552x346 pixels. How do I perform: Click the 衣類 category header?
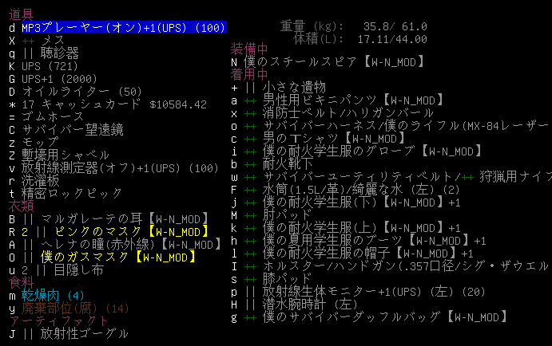click(21, 205)
